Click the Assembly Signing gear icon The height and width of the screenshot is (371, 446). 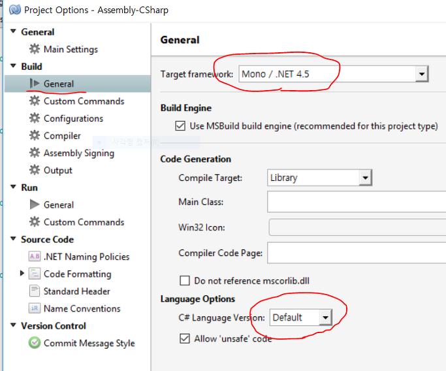[35, 153]
